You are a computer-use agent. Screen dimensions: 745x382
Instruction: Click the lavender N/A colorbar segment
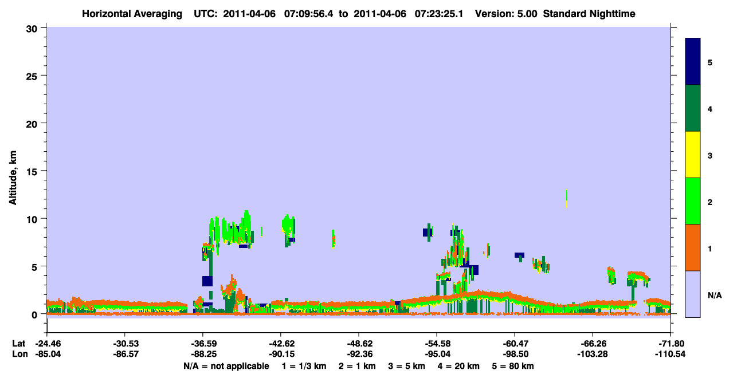(x=693, y=294)
